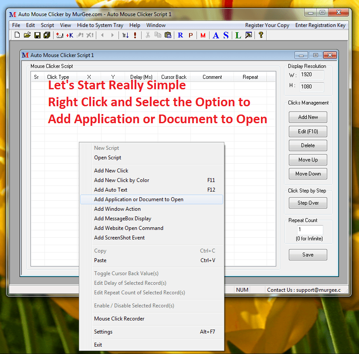Start the script with the red exclamation icon
359x354 pixels.
coord(134,35)
